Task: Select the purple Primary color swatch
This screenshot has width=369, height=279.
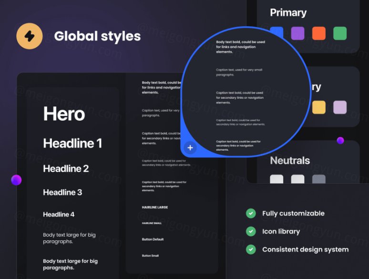Action: [297, 33]
